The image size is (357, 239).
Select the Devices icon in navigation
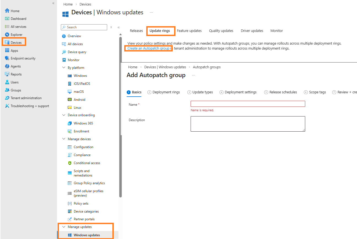tap(7, 42)
